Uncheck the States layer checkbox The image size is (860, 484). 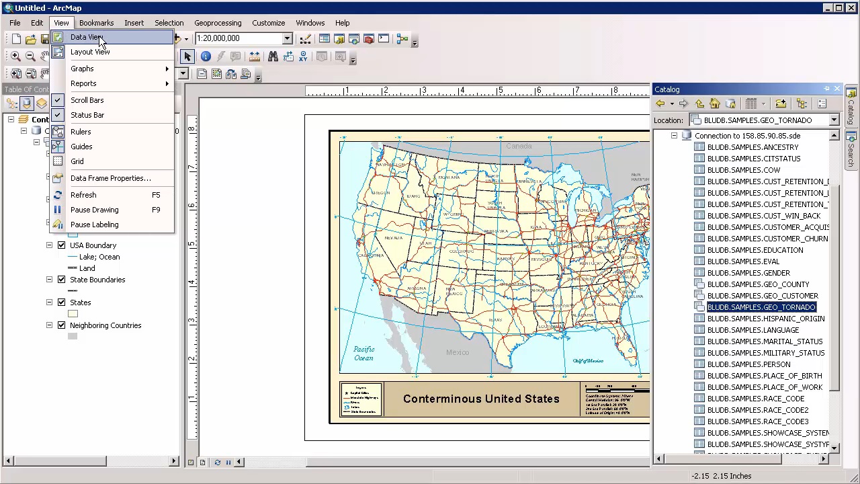click(61, 302)
